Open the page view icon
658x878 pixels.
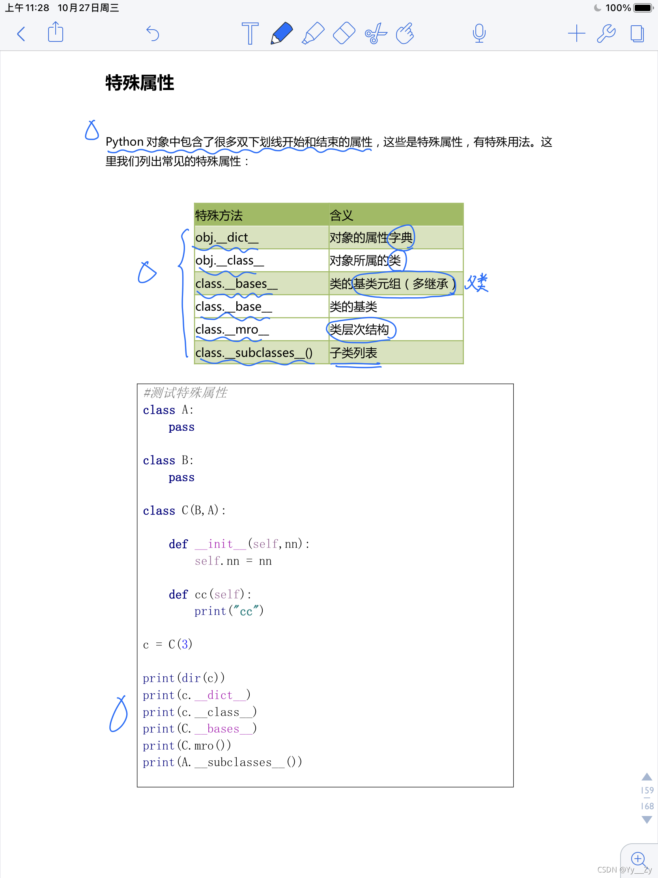pos(637,33)
